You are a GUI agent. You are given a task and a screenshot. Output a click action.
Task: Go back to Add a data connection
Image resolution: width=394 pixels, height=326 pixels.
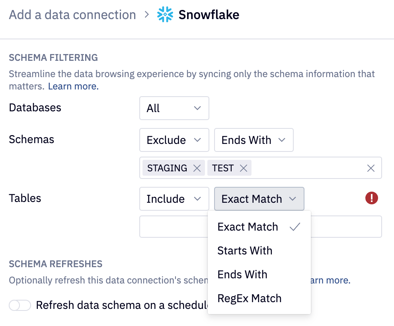click(x=72, y=15)
